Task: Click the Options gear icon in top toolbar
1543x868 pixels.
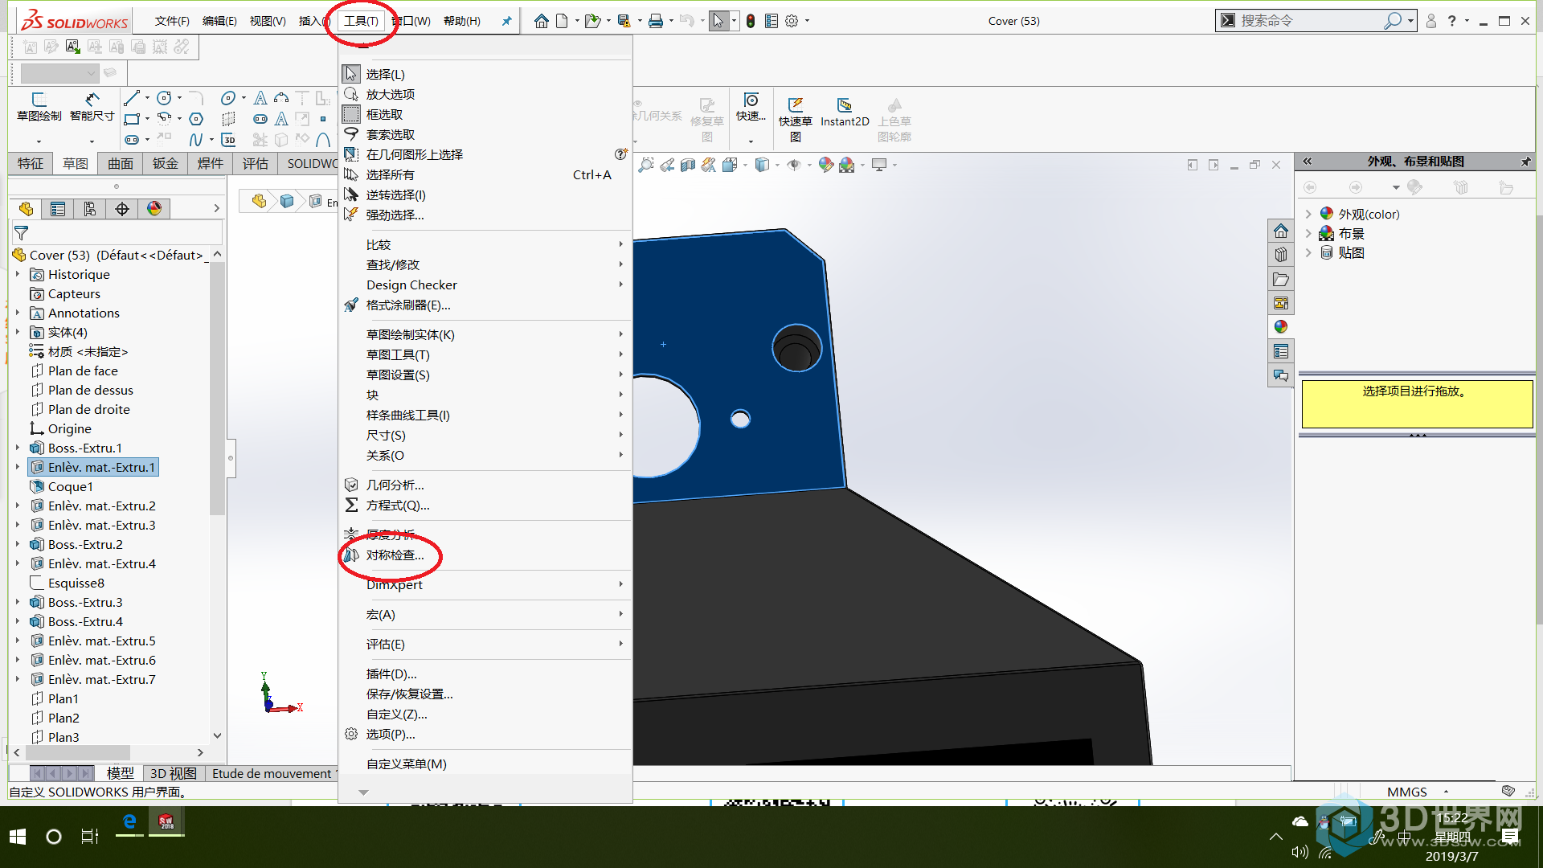Action: click(792, 21)
